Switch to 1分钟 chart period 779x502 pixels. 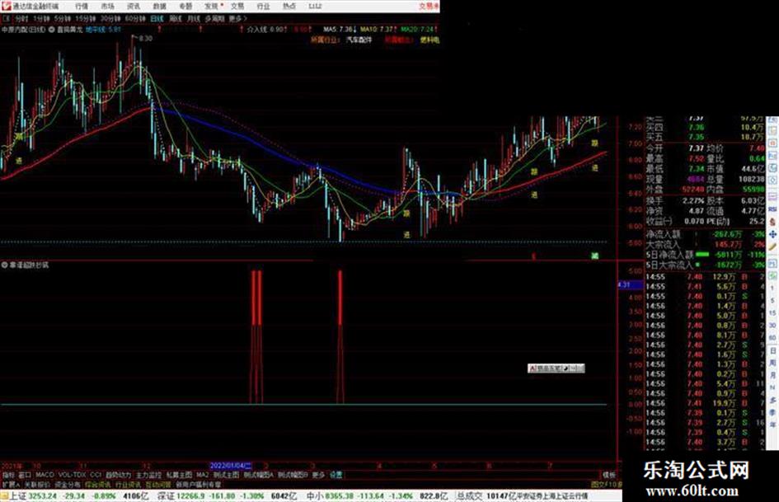[x=40, y=19]
